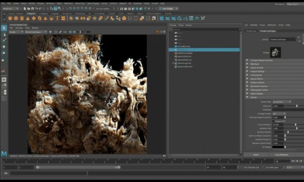Click the Polygons shelf sphere icon
304x182 pixels.
(x=10, y=19)
